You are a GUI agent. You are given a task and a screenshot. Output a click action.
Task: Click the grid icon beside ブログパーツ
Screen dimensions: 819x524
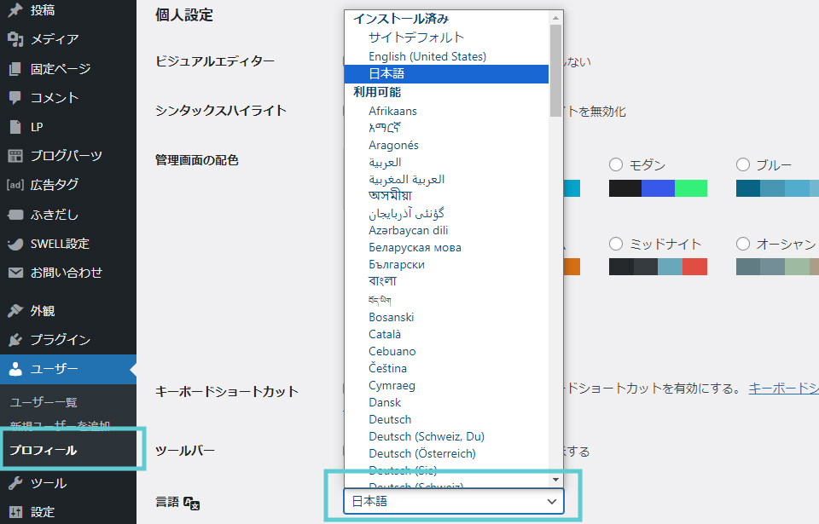click(15, 156)
